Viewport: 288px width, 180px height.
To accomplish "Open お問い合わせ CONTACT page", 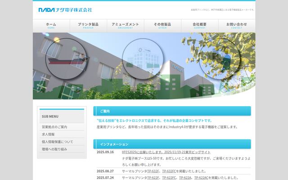I will click(x=237, y=26).
